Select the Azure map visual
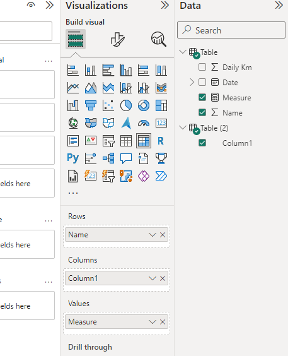This screenshot has height=356, width=288. tap(126, 123)
